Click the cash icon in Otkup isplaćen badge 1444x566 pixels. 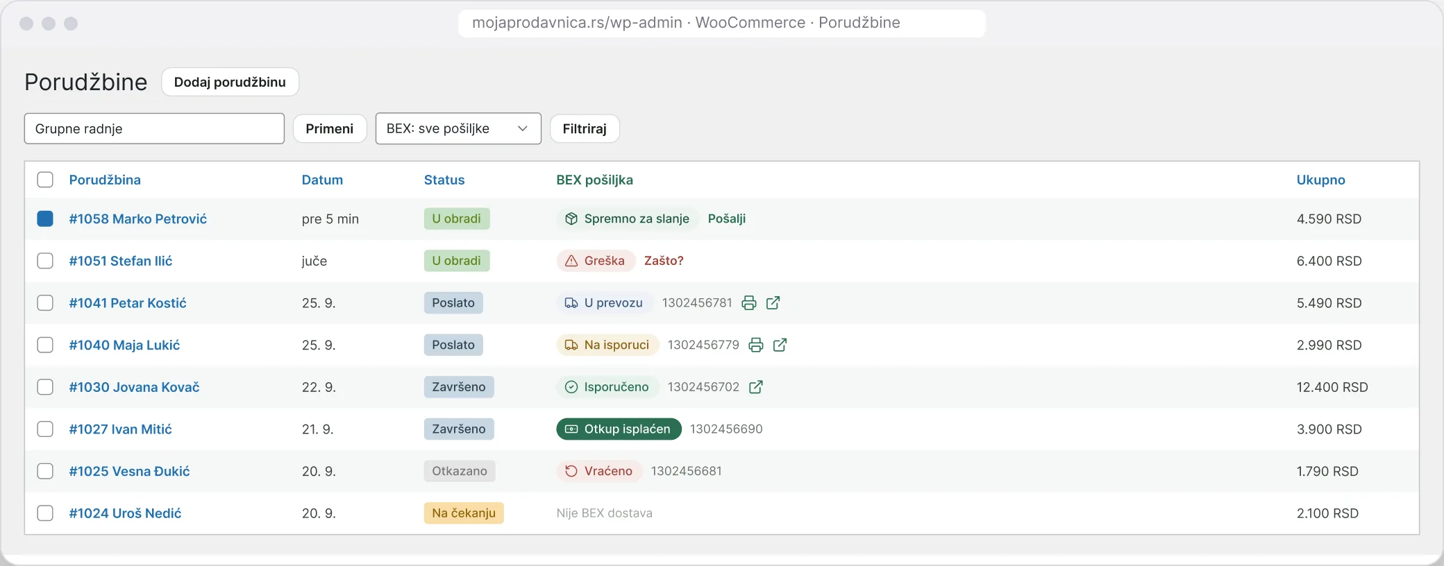[571, 429]
